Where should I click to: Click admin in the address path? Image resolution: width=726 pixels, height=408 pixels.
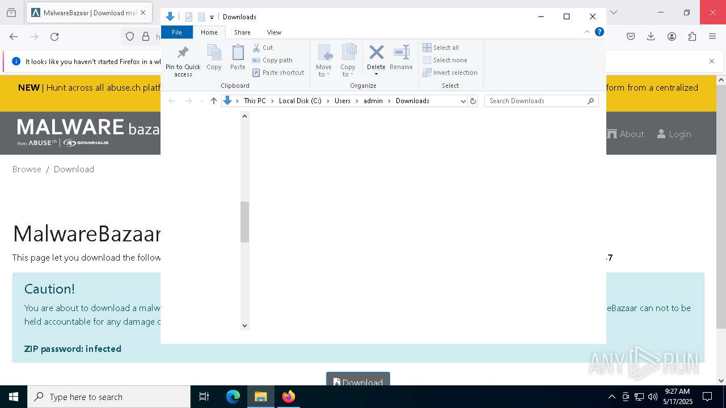click(373, 101)
